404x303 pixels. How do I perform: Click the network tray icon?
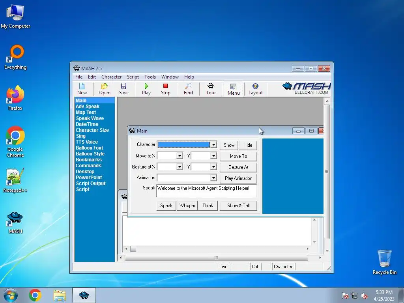[355, 296]
